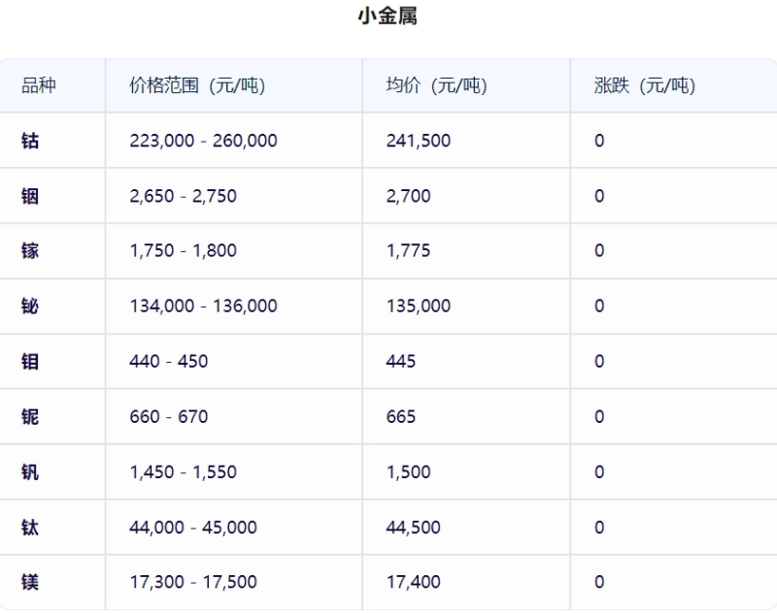
Task: Click the price range 223,000 - 260,000
Action: pos(203,141)
